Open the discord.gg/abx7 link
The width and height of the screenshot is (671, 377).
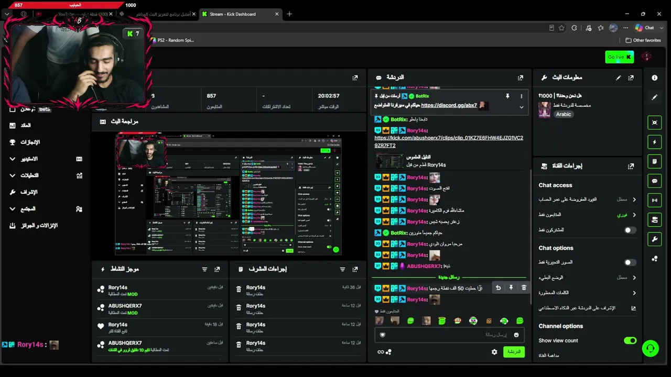(449, 105)
